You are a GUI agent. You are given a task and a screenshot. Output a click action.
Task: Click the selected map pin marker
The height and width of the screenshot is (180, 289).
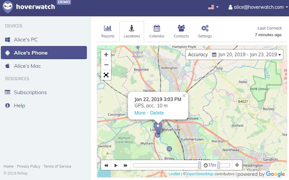click(x=158, y=128)
